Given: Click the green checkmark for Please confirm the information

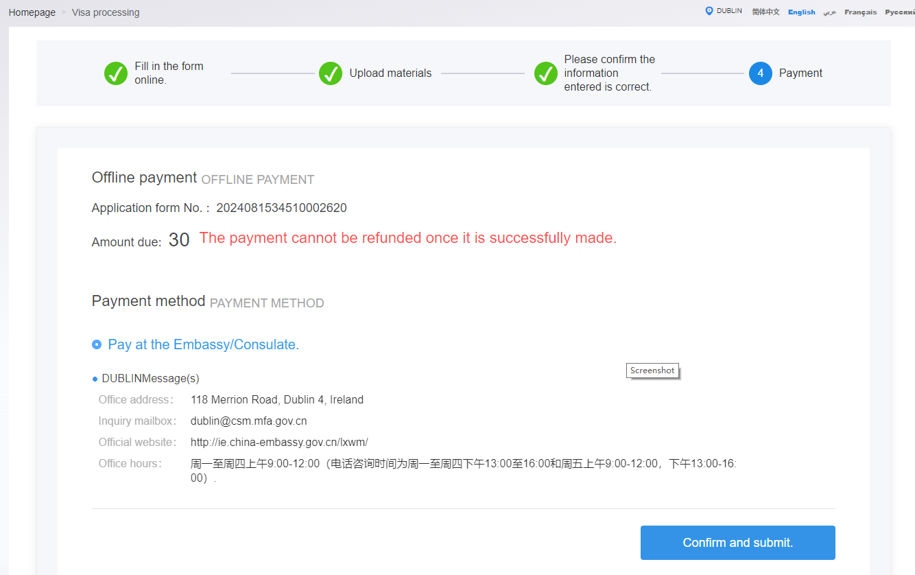Looking at the screenshot, I should coord(546,73).
